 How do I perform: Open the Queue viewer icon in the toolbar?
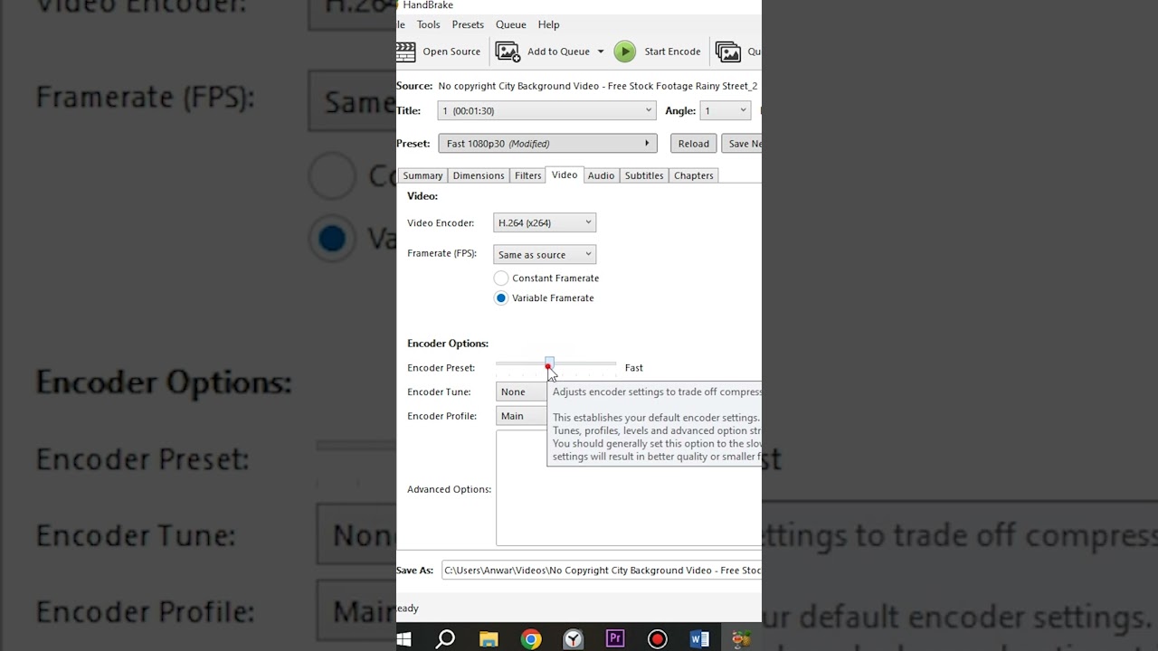pyautogui.click(x=728, y=52)
